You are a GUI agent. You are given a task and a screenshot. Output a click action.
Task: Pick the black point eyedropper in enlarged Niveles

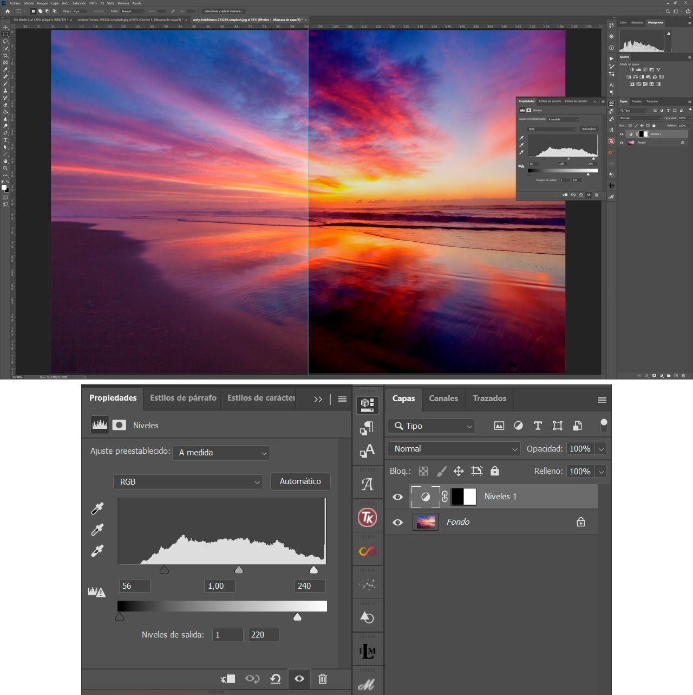[97, 509]
